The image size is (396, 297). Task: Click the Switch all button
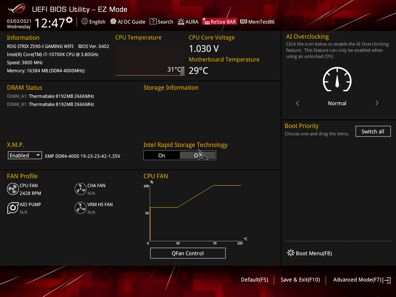pos(373,131)
